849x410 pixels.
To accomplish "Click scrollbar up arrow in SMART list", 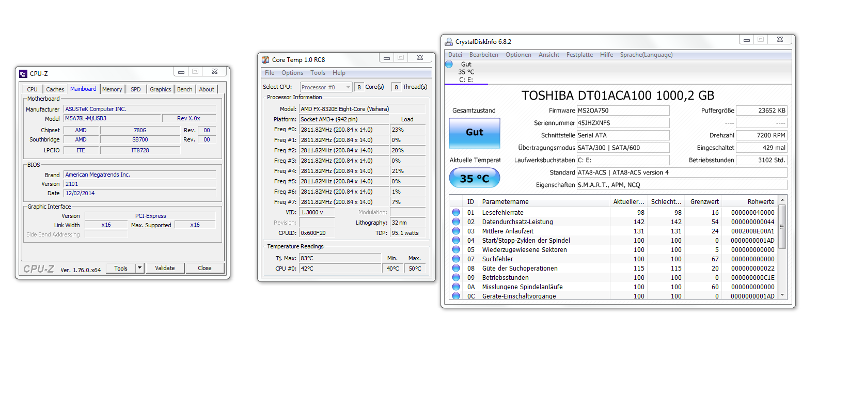I will coord(782,200).
